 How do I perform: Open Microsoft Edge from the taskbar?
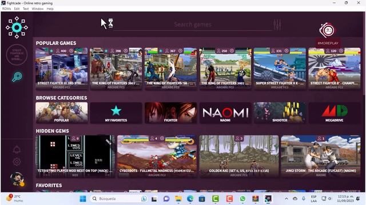190,199
